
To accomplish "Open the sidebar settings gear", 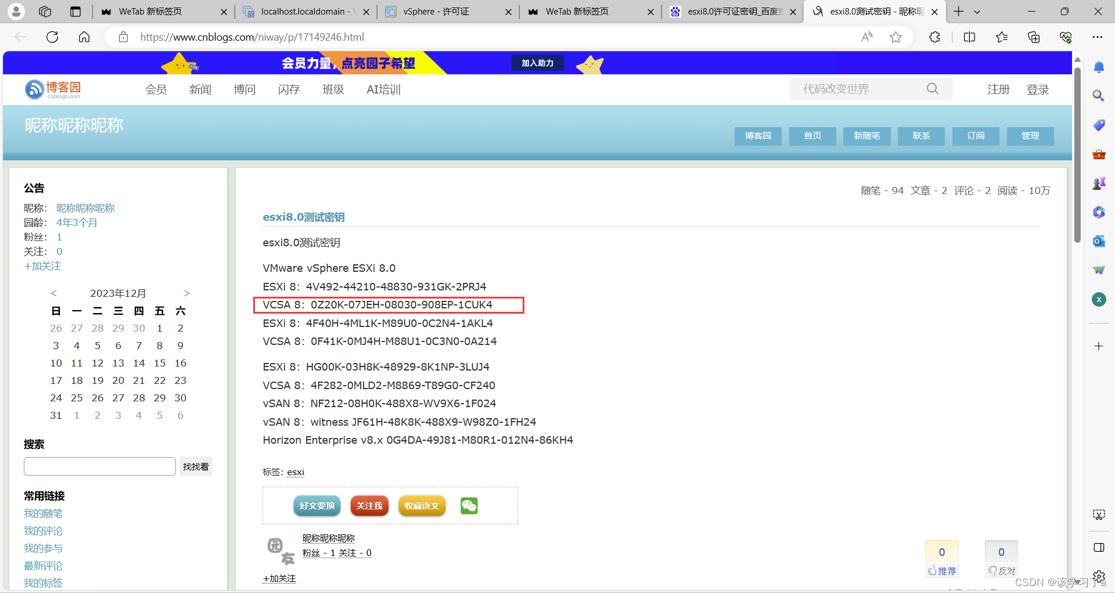I will (1099, 577).
